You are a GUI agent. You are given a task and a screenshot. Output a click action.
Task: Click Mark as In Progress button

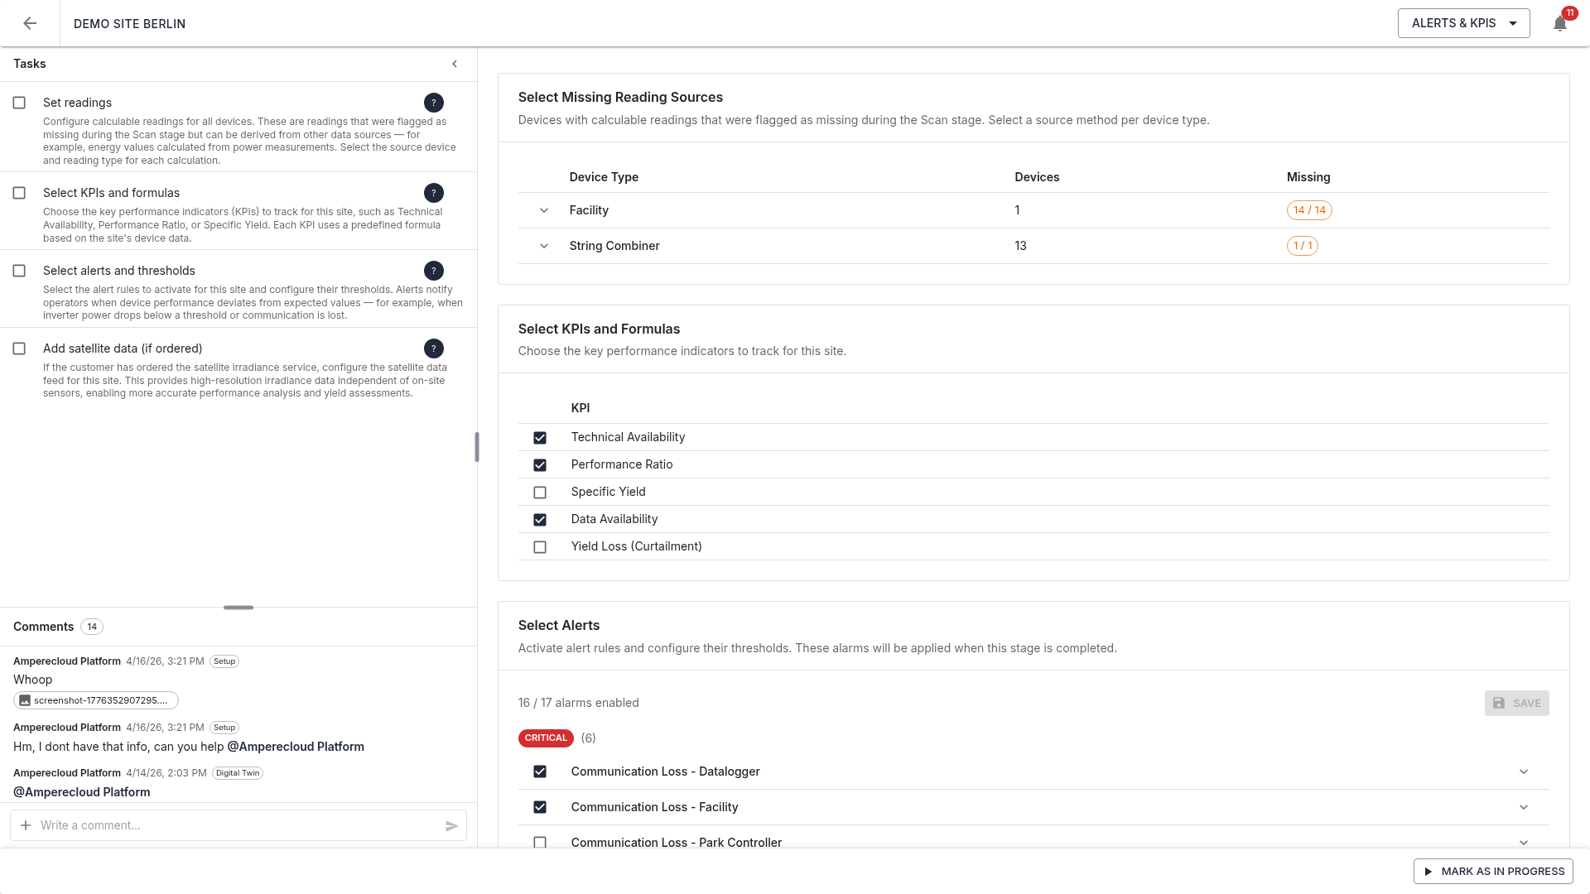1493,871
